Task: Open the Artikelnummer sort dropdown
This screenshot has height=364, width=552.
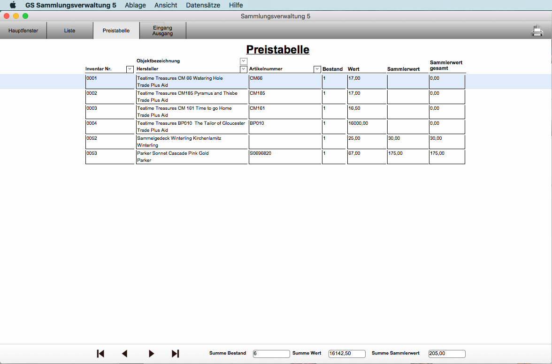Action: click(x=317, y=69)
